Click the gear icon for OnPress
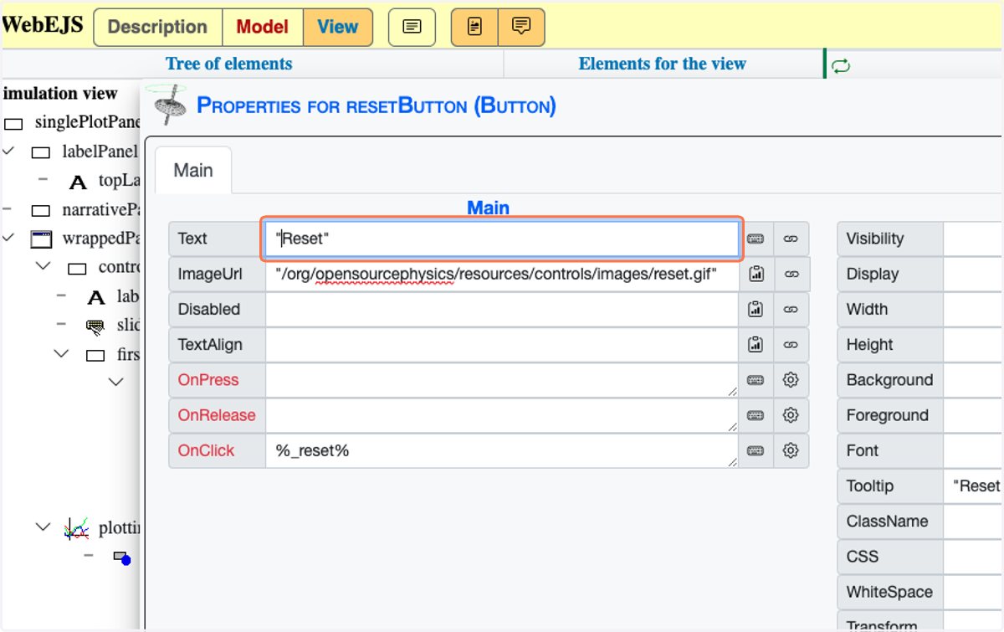This screenshot has width=1004, height=632. tap(791, 380)
